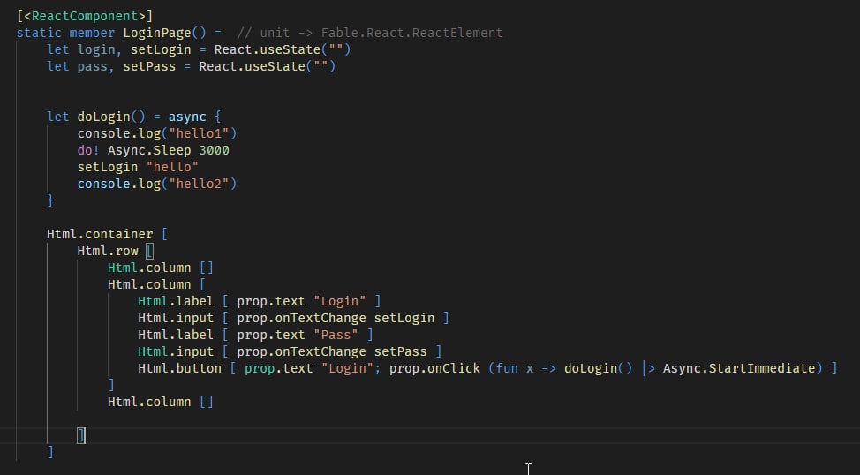
Task: Click Async.Sleep call
Action: coord(149,150)
